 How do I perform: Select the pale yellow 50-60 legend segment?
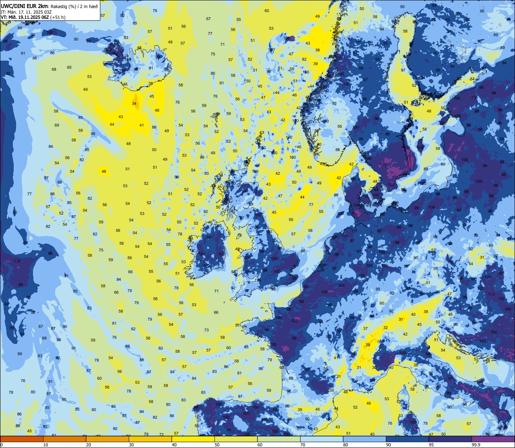pos(236,439)
